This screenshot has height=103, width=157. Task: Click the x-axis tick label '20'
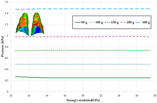coord(83,96)
